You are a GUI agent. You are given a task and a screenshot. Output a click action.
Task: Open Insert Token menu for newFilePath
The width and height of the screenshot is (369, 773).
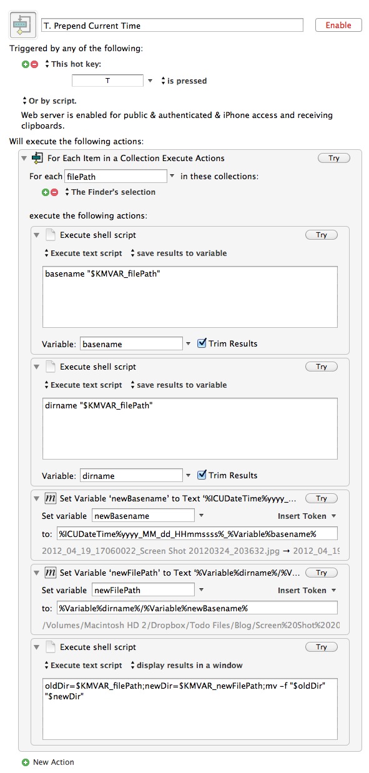coord(307,591)
